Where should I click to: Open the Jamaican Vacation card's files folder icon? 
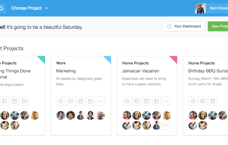157,101
